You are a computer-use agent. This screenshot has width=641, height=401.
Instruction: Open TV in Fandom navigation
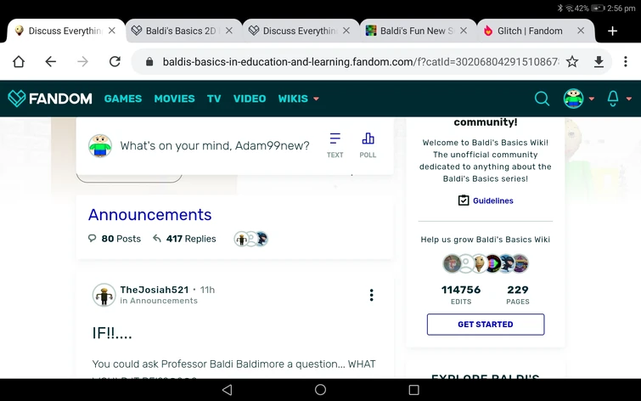214,99
